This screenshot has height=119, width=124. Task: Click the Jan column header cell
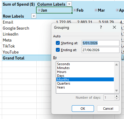pos(54,10)
